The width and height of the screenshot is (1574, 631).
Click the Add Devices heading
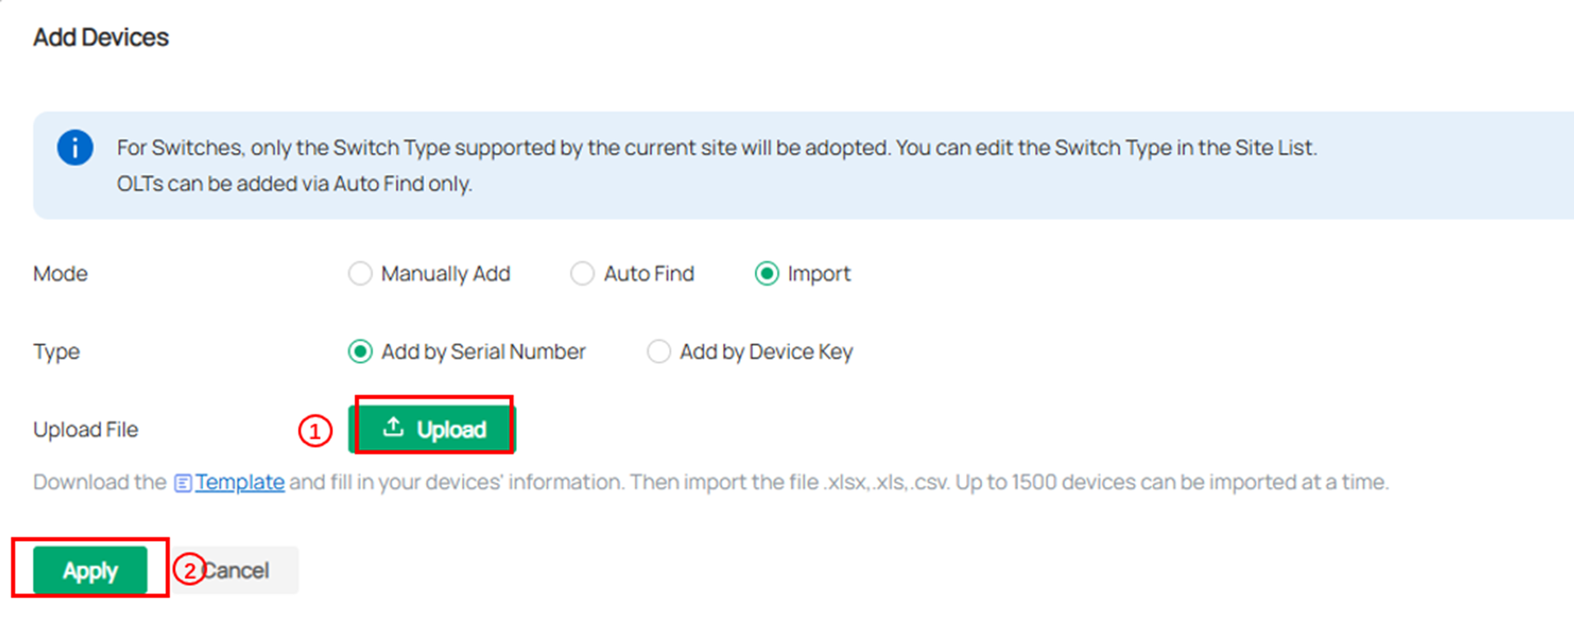pyautogui.click(x=101, y=37)
